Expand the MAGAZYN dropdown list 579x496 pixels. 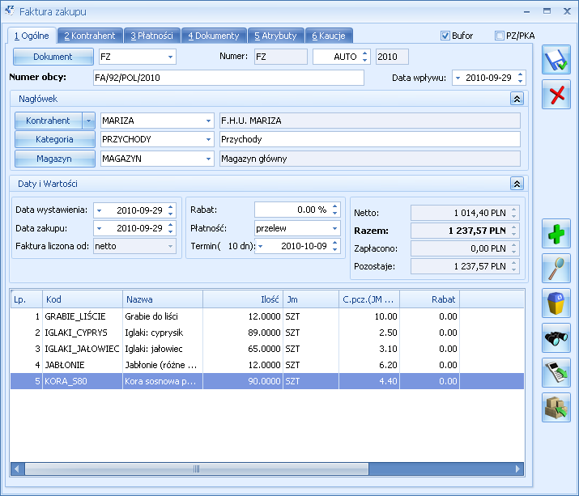(208, 159)
